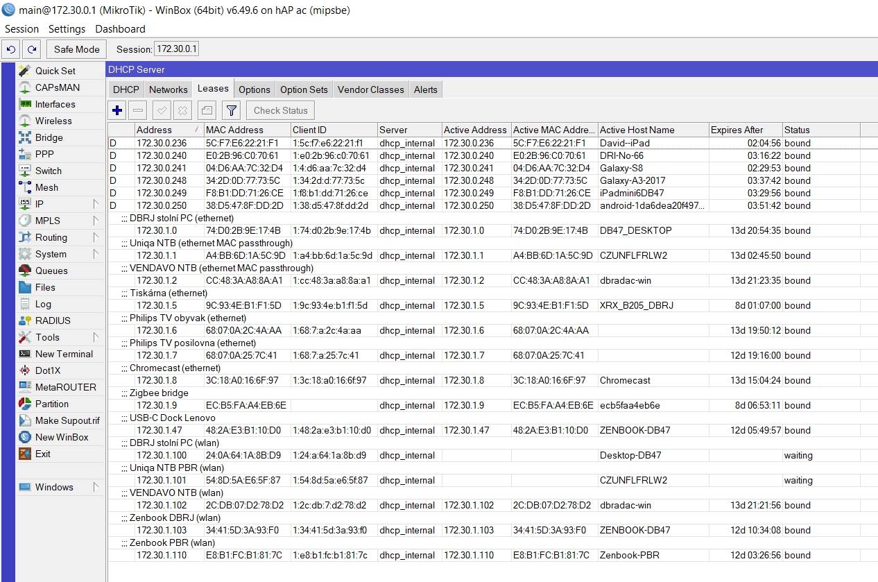Expand Routing submenu arrow
The image size is (878, 582).
coord(96,237)
